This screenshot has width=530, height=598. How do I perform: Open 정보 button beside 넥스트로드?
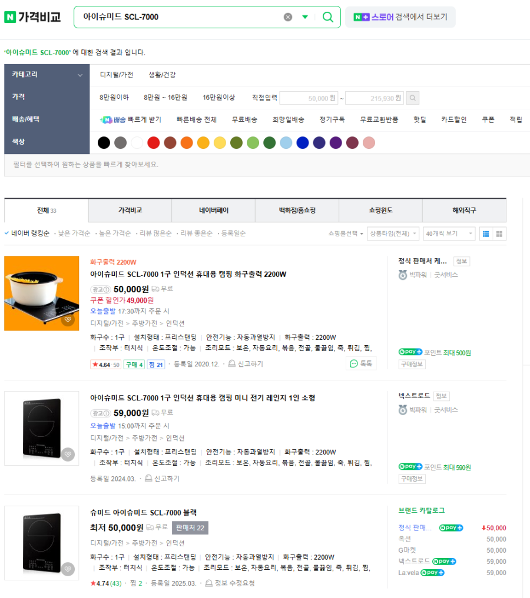(442, 396)
